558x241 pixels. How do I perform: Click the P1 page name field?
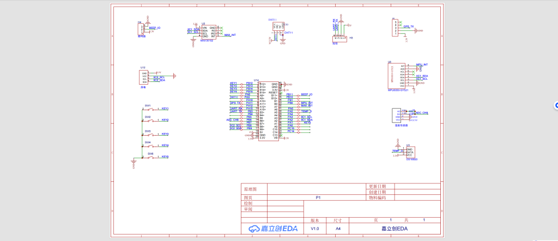coord(318,198)
